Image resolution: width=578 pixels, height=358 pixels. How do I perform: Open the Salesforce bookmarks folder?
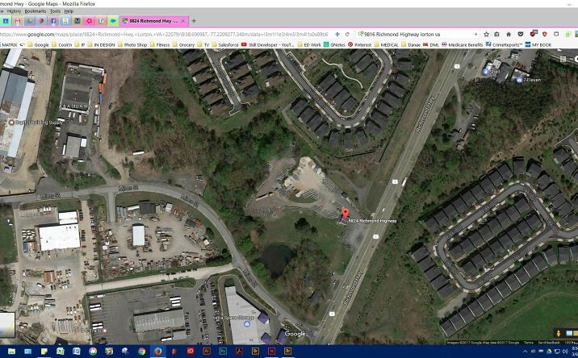pos(225,44)
